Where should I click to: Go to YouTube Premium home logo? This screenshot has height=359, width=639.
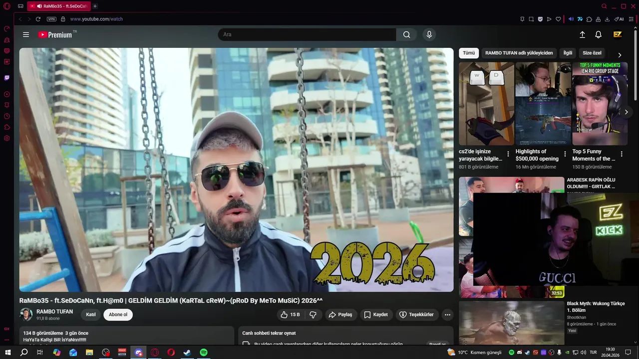point(55,35)
